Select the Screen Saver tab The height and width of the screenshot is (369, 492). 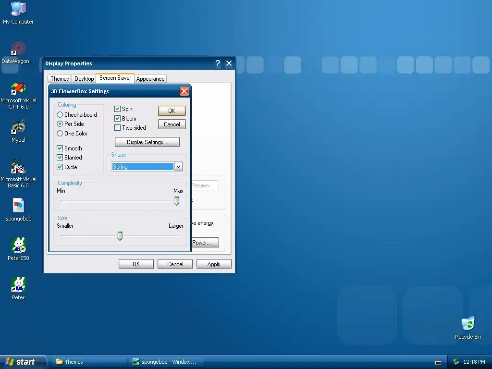[x=115, y=78]
